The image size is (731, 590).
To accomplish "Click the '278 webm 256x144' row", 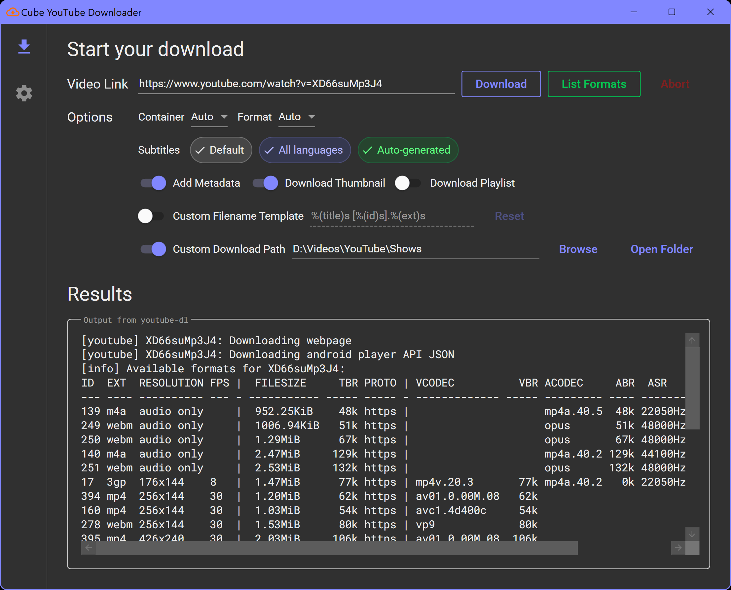I will coord(309,525).
